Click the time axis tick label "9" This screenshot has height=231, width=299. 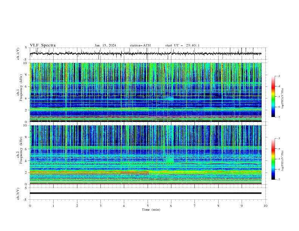(242, 206)
